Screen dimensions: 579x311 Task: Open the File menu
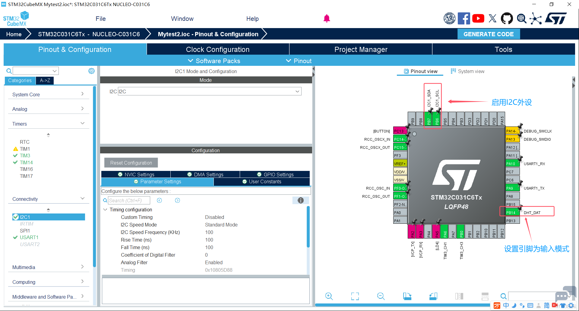coord(101,19)
